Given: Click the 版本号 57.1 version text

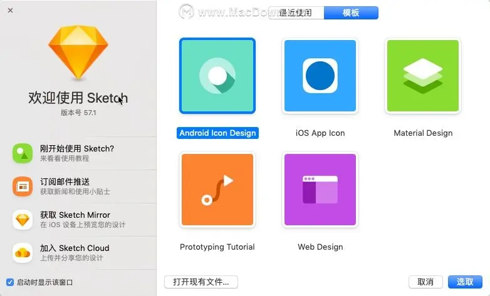Looking at the screenshot, I should point(78,113).
